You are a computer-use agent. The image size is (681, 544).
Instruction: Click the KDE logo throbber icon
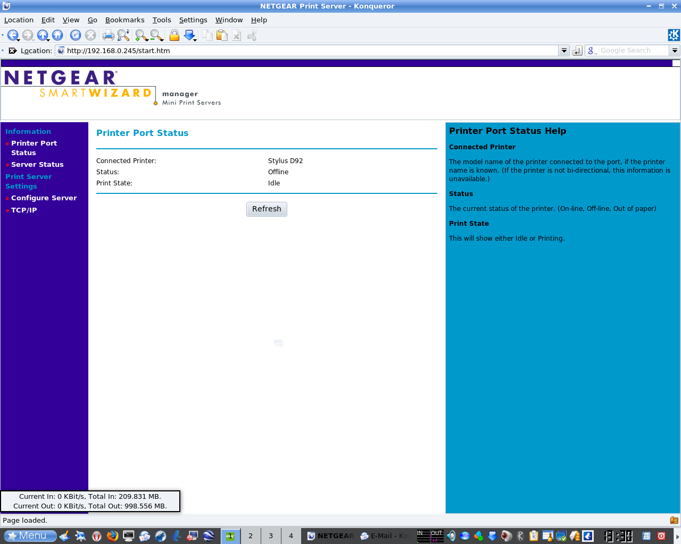[x=674, y=35]
